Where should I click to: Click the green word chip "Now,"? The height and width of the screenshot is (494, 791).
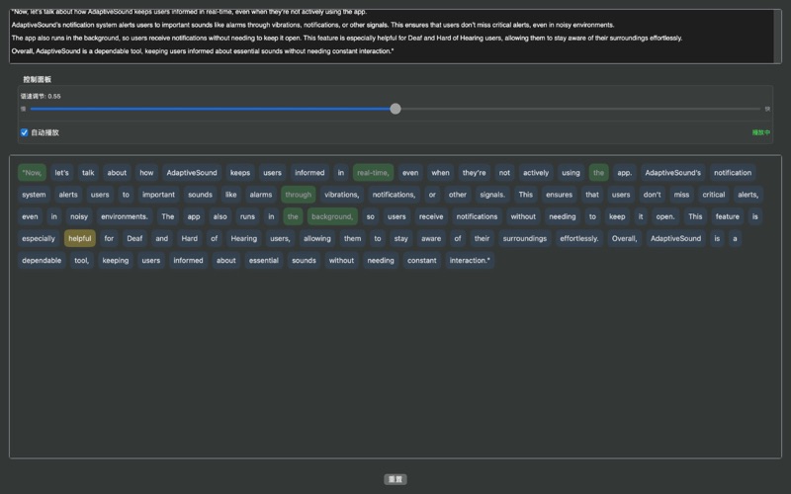click(x=33, y=172)
